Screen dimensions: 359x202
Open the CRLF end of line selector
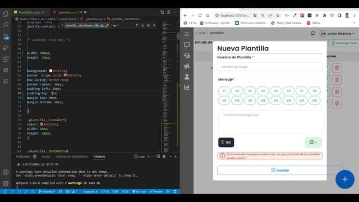coord(115,191)
